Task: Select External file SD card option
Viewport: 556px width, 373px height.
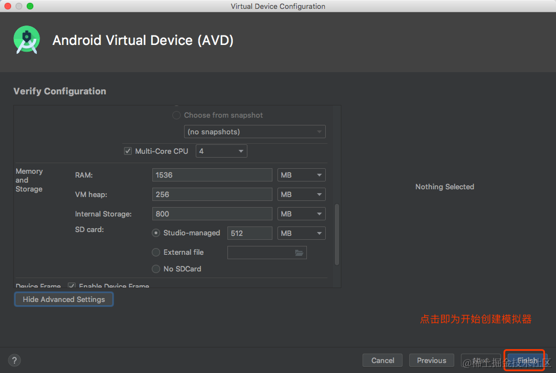Action: coord(156,253)
